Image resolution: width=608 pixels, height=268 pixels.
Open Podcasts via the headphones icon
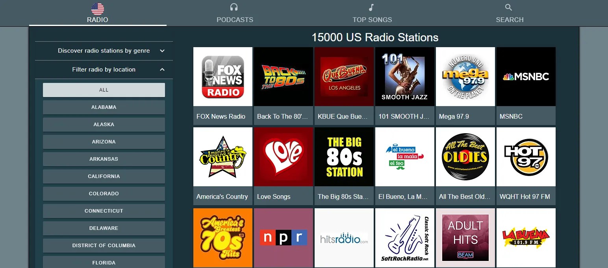coord(234,7)
